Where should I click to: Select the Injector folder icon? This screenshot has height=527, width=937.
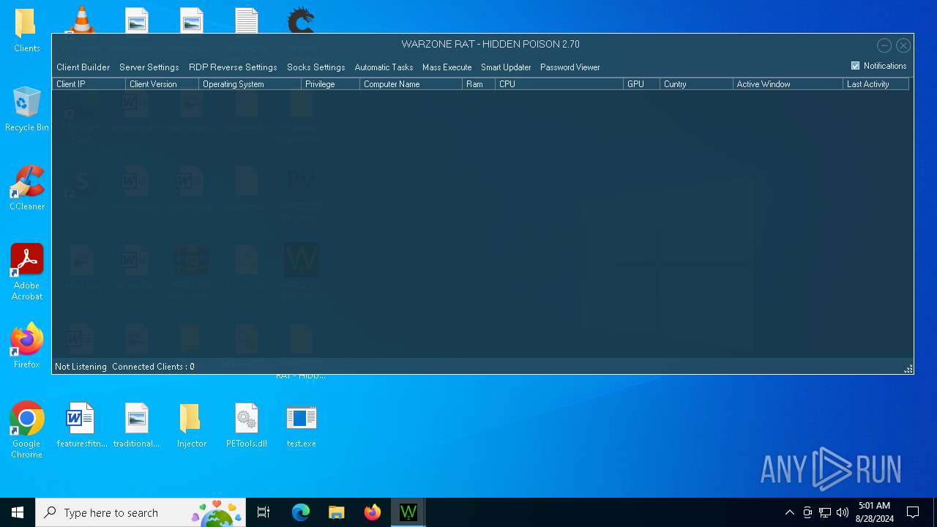191,425
